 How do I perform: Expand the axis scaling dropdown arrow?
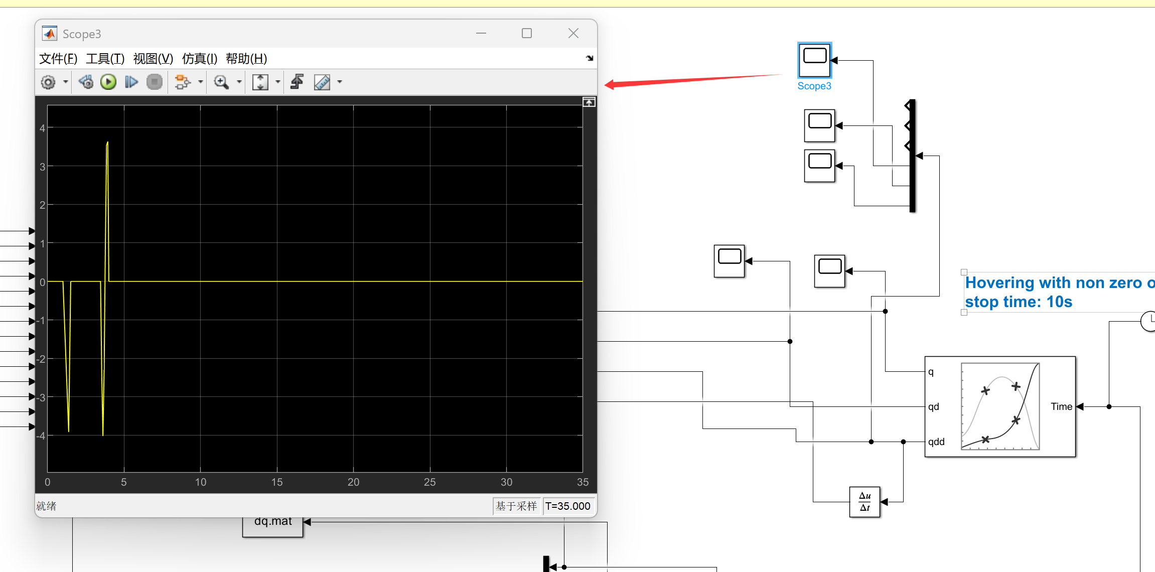click(x=277, y=82)
